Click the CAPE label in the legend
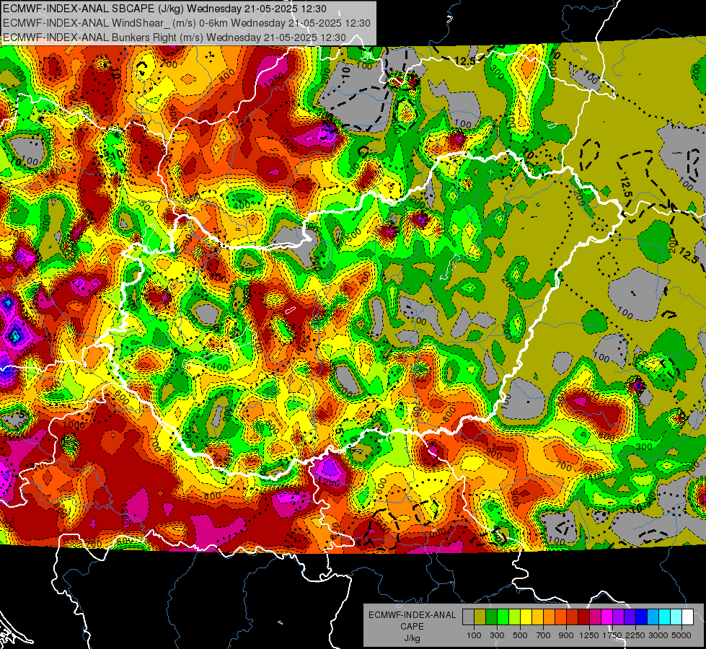706x649 pixels. click(x=412, y=627)
